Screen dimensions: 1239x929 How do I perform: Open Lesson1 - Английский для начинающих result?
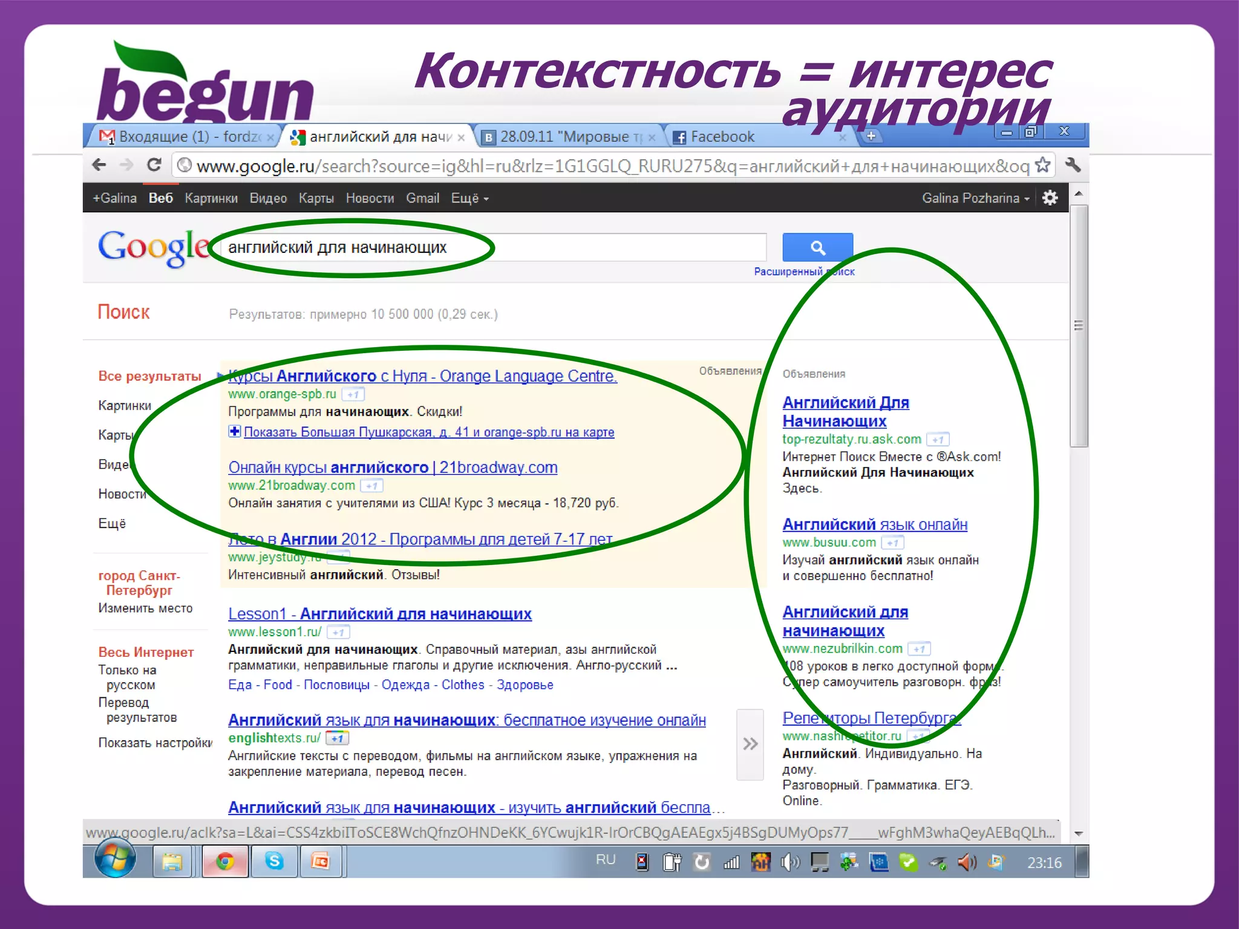pos(380,614)
